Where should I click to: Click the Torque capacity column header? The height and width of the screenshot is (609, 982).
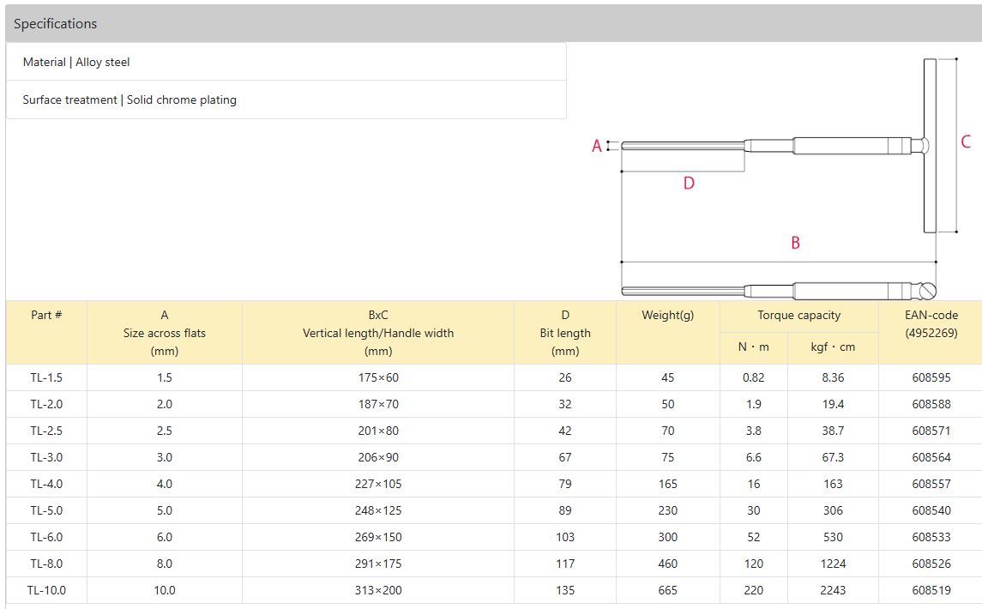[798, 315]
